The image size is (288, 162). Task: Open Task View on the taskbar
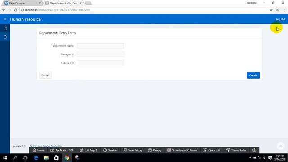25,157
